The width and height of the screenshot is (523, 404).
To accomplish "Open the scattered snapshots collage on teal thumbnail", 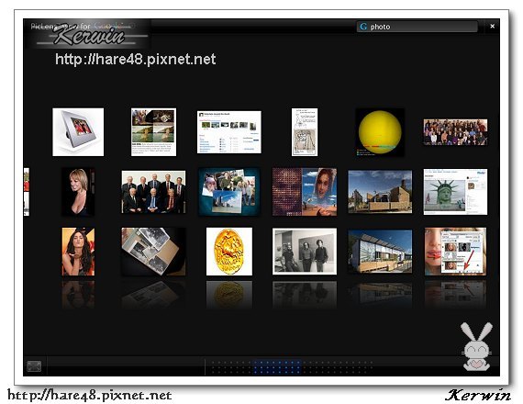I will tap(229, 192).
